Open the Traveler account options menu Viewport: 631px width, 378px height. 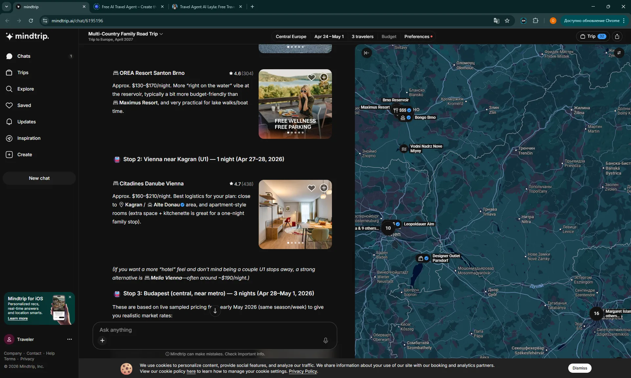click(x=69, y=339)
